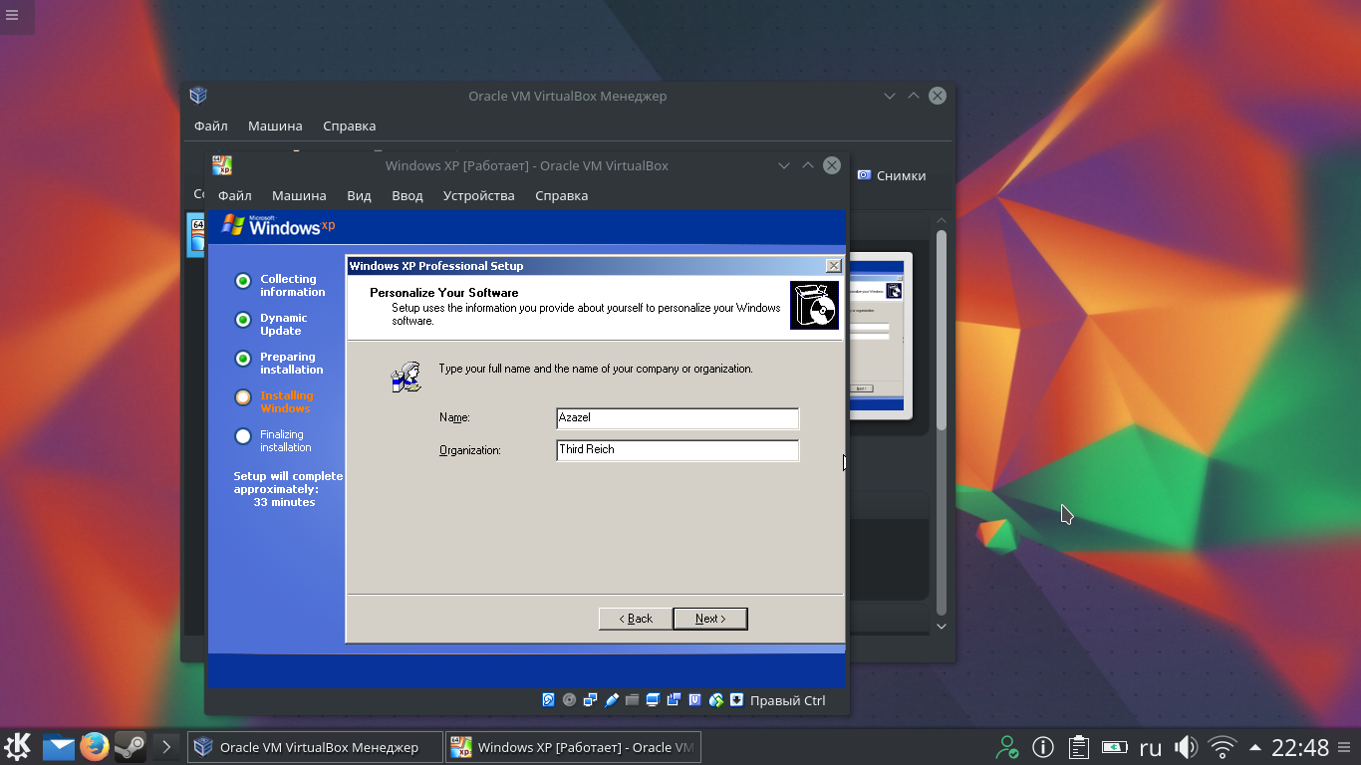
Task: Click the USB devices indicator in VM status bar
Action: (611, 700)
